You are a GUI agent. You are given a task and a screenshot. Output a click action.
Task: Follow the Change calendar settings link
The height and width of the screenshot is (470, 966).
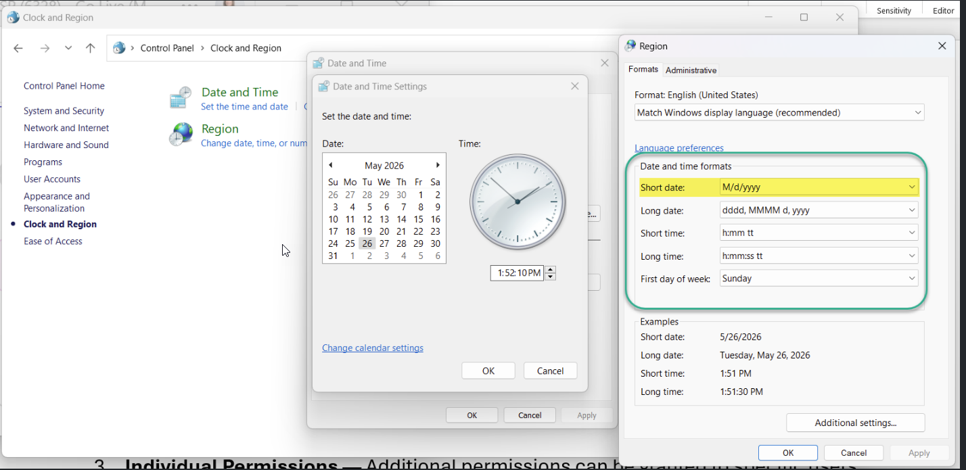tap(373, 348)
